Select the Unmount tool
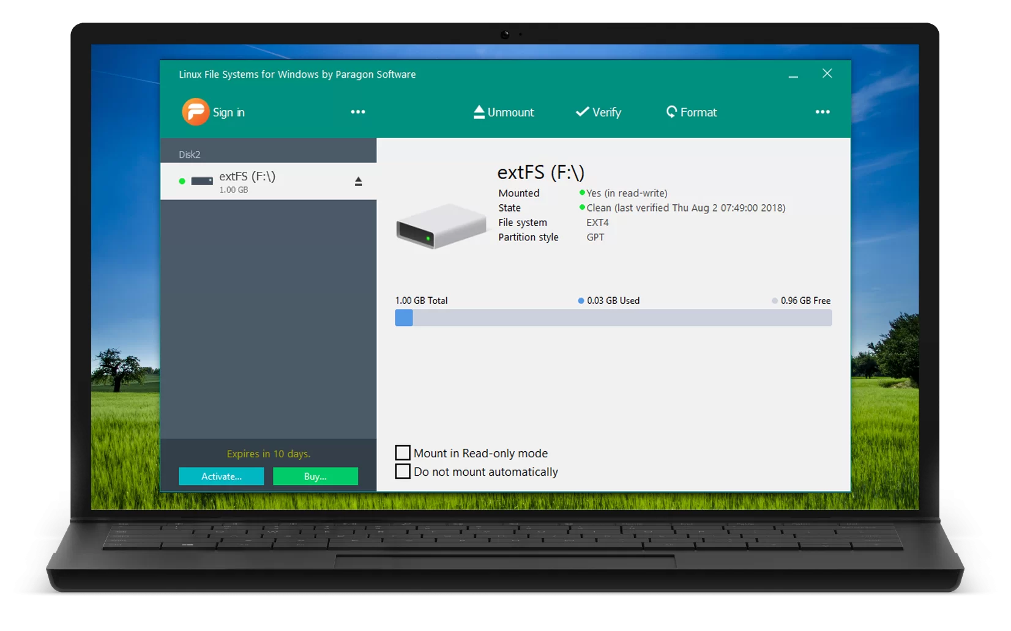 pyautogui.click(x=503, y=112)
